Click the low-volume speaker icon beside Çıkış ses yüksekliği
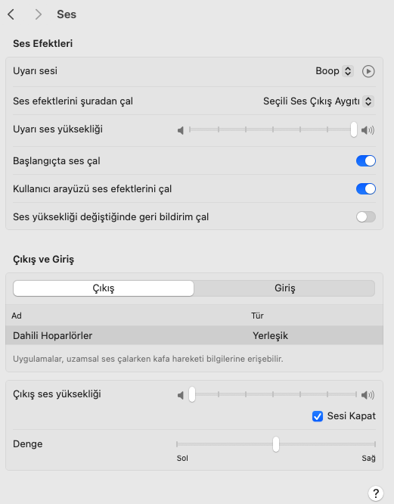This screenshot has height=504, width=394. [181, 395]
